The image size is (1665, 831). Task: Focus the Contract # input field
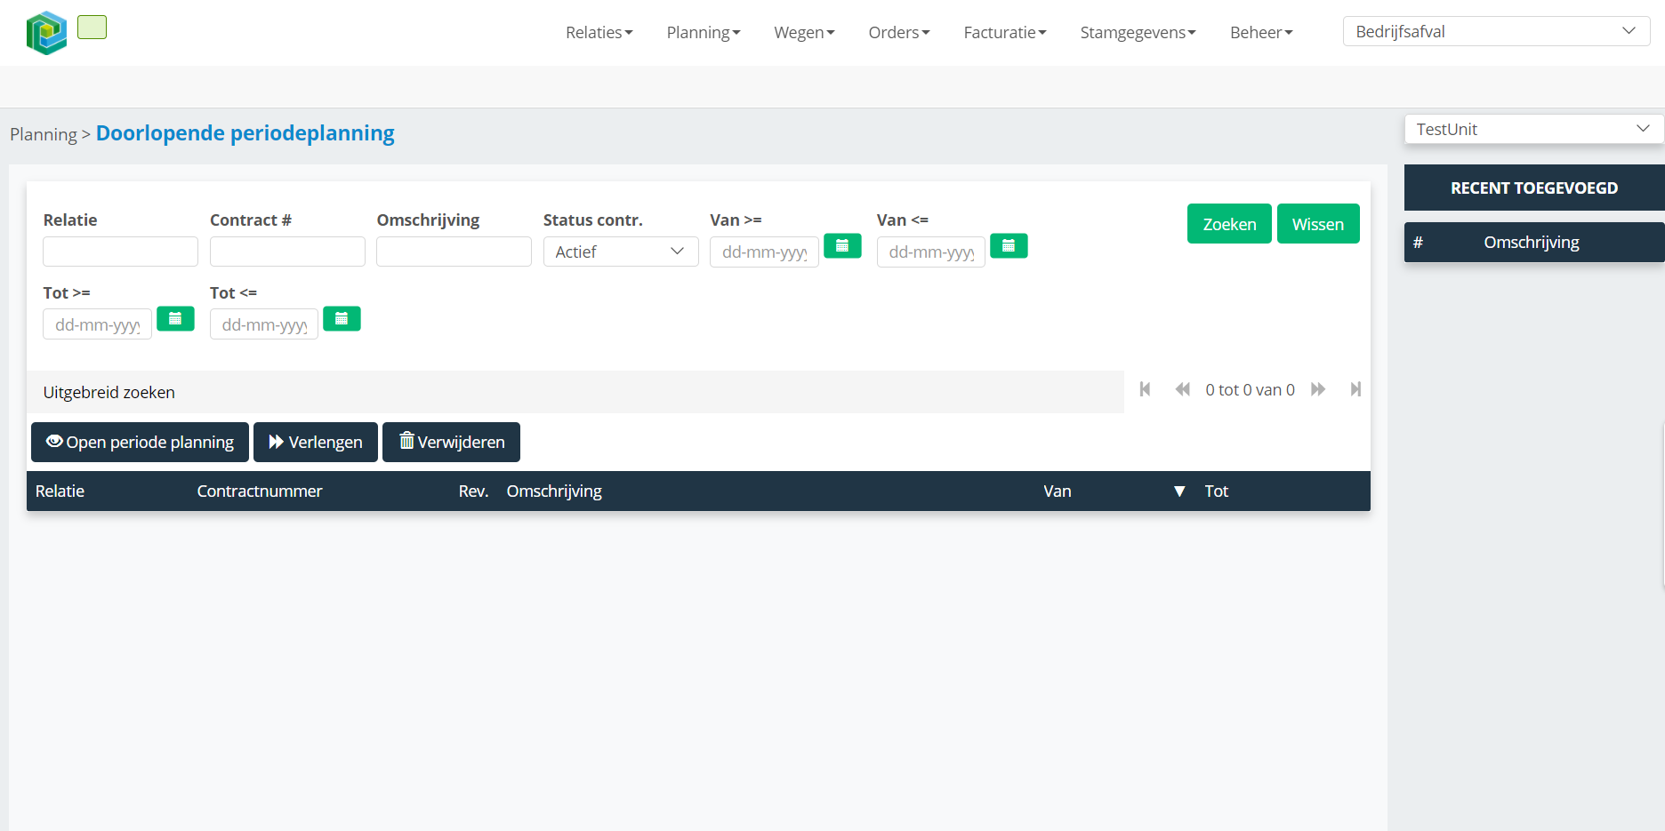(x=287, y=252)
